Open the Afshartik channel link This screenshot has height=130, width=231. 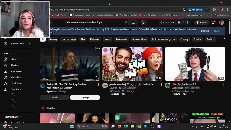(176, 88)
